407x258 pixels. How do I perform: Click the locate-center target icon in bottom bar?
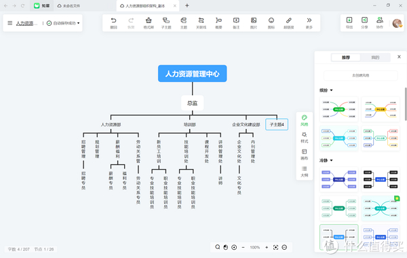(234, 247)
